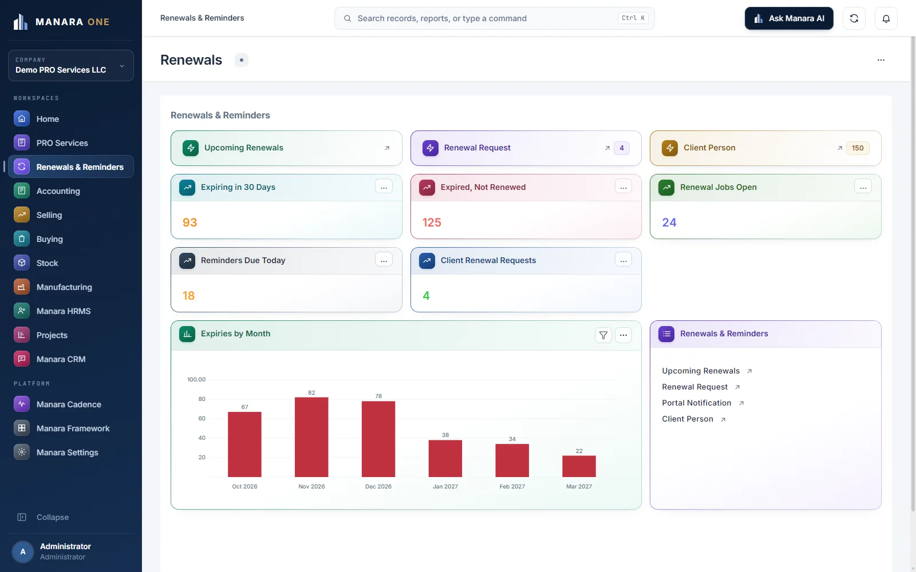The image size is (916, 572).
Task: Open the Manara HRMS workspace icon
Action: 22,311
